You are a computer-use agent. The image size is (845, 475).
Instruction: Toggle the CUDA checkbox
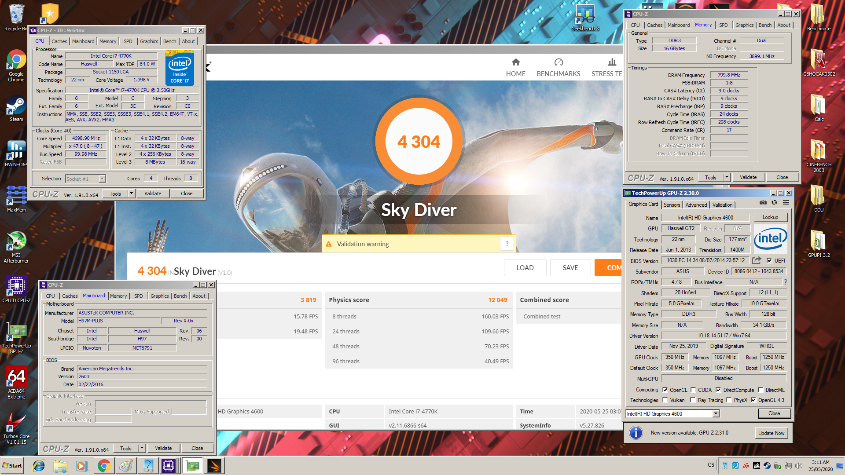click(693, 390)
